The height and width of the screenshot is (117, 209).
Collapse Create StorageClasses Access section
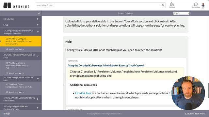[x=38, y=79]
